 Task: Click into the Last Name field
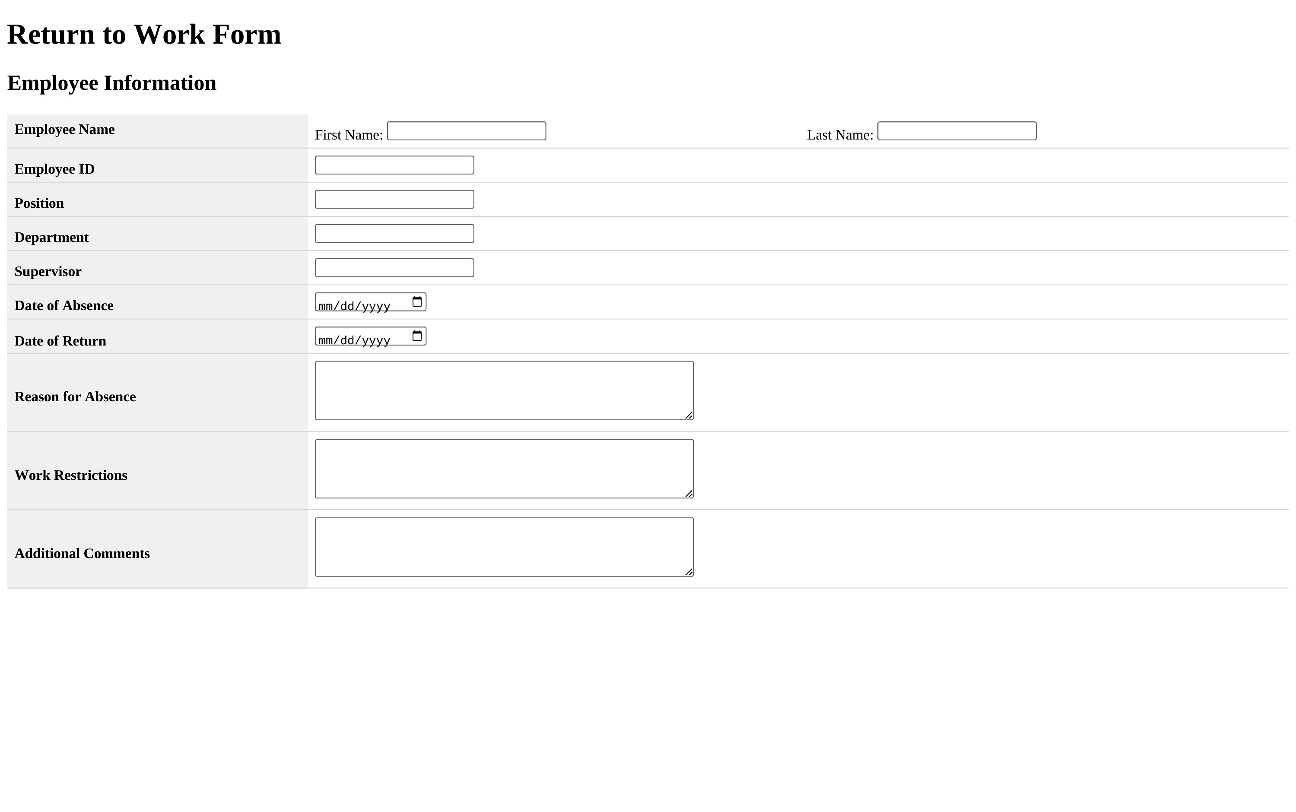(956, 131)
